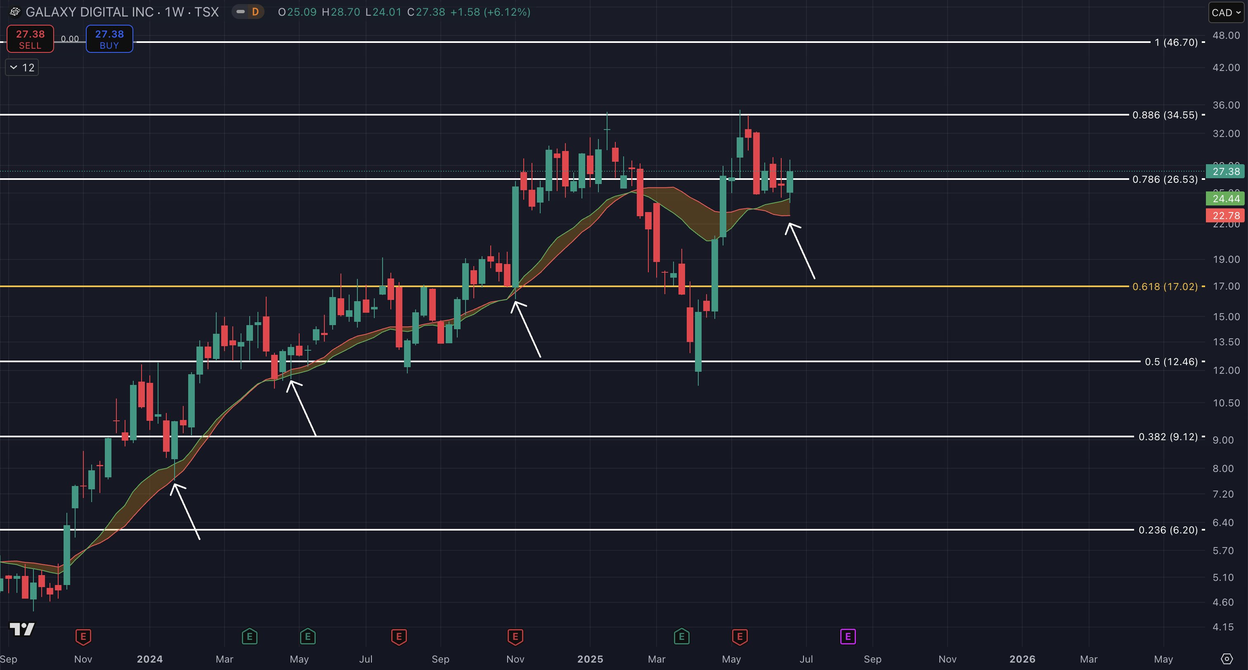The width and height of the screenshot is (1248, 670).
Task: Click the 48.00 price axis label
Action: (1226, 35)
